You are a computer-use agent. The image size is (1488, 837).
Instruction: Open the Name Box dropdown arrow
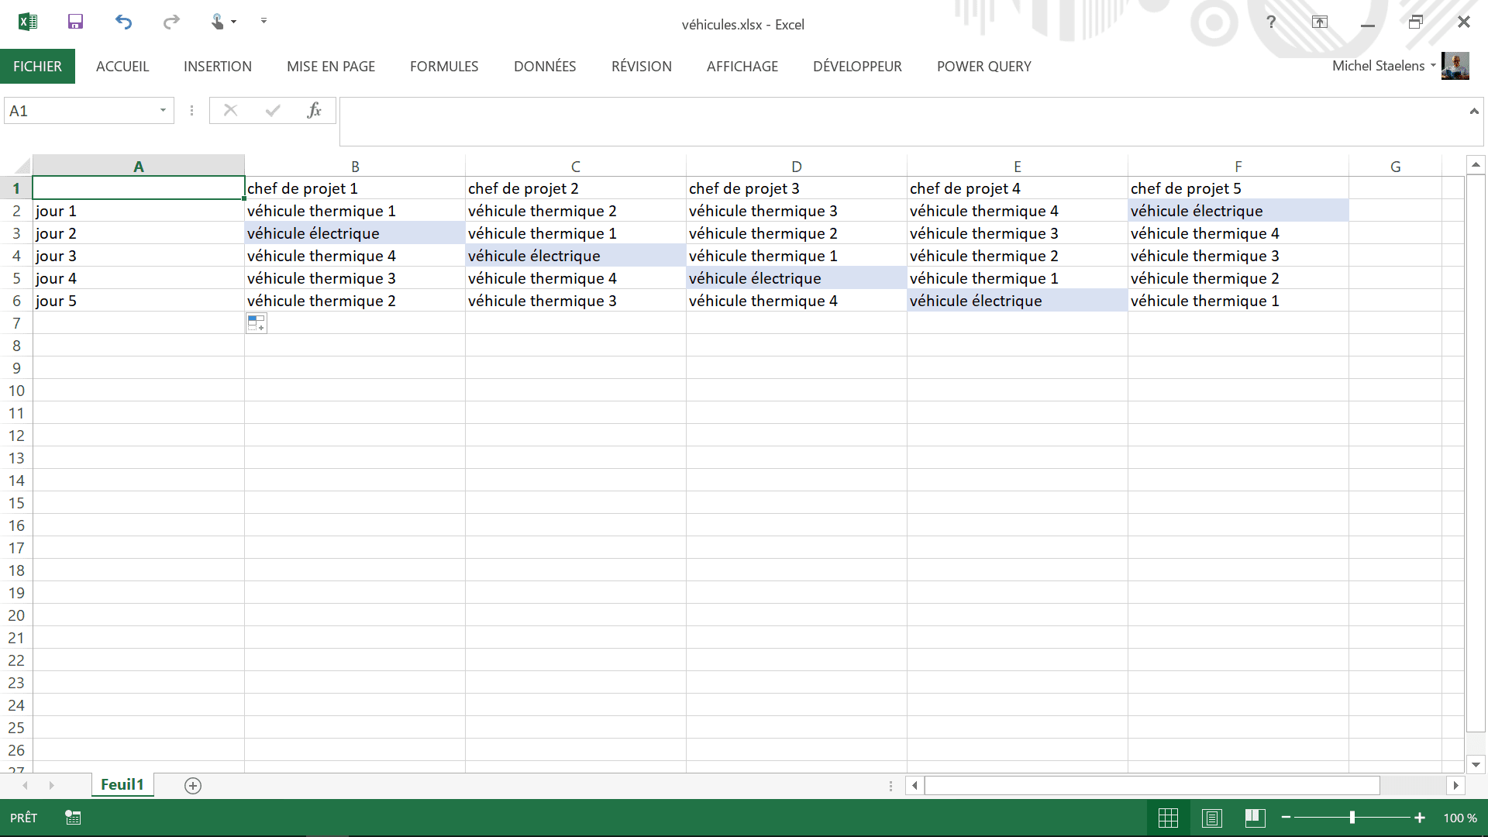(163, 111)
